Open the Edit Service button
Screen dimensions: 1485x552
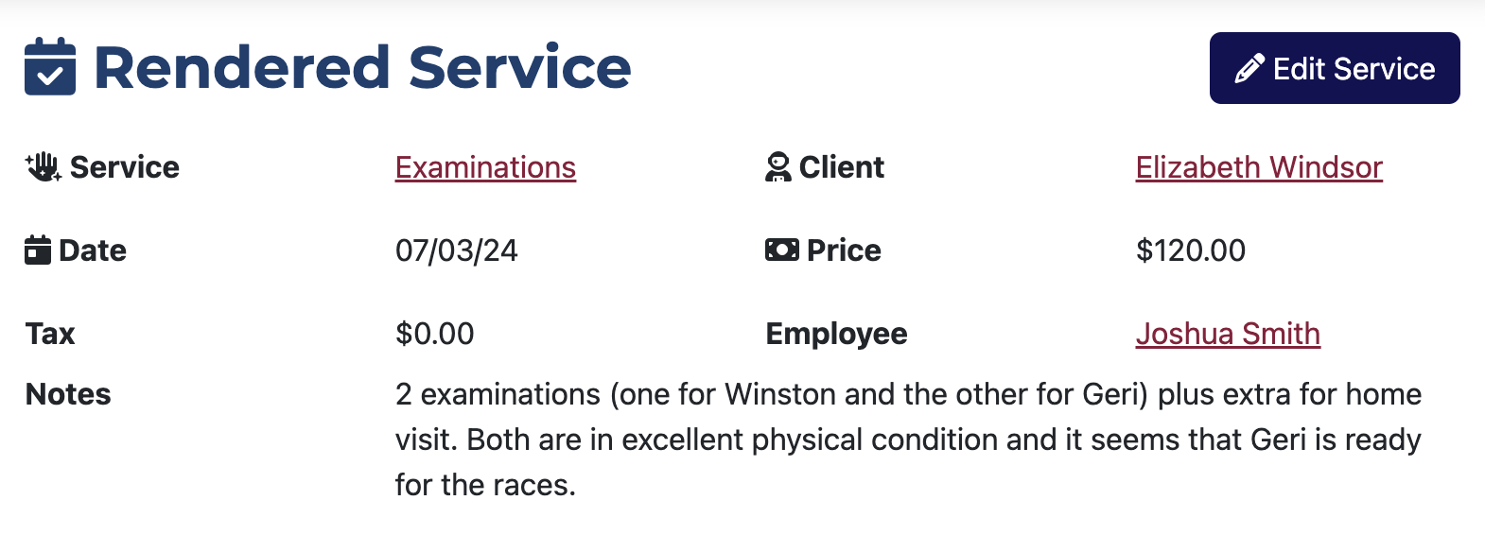click(x=1335, y=68)
